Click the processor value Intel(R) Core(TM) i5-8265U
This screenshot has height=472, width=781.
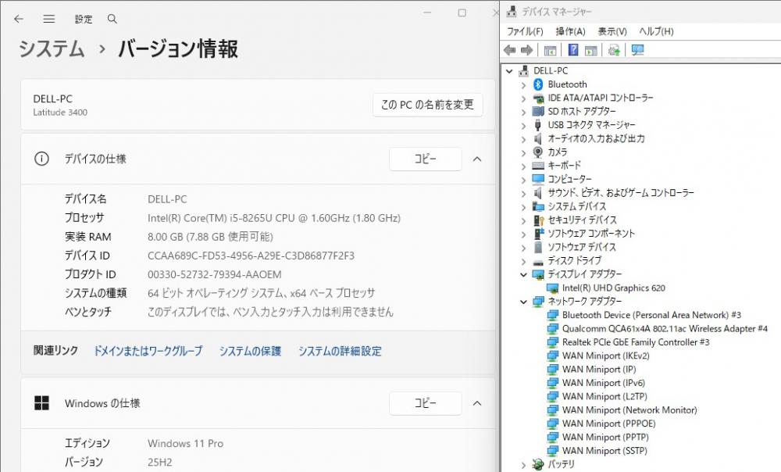pyautogui.click(x=274, y=218)
